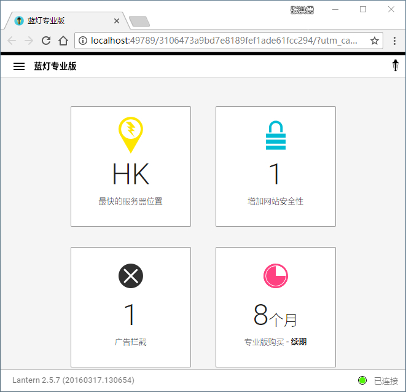Screen dimensions: 406x392
Task: Click the Lantern logo icon at top right
Action: pos(395,66)
